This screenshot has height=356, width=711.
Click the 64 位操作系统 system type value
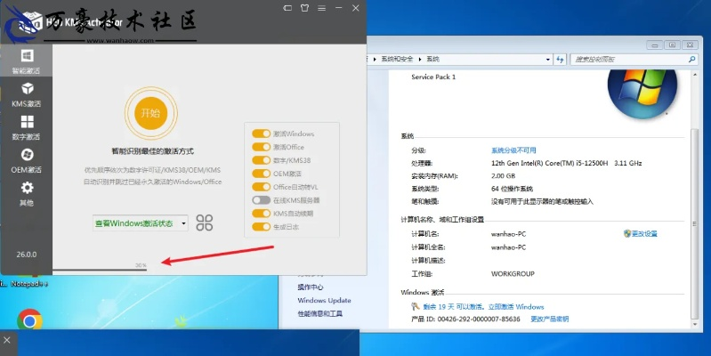pyautogui.click(x=512, y=189)
